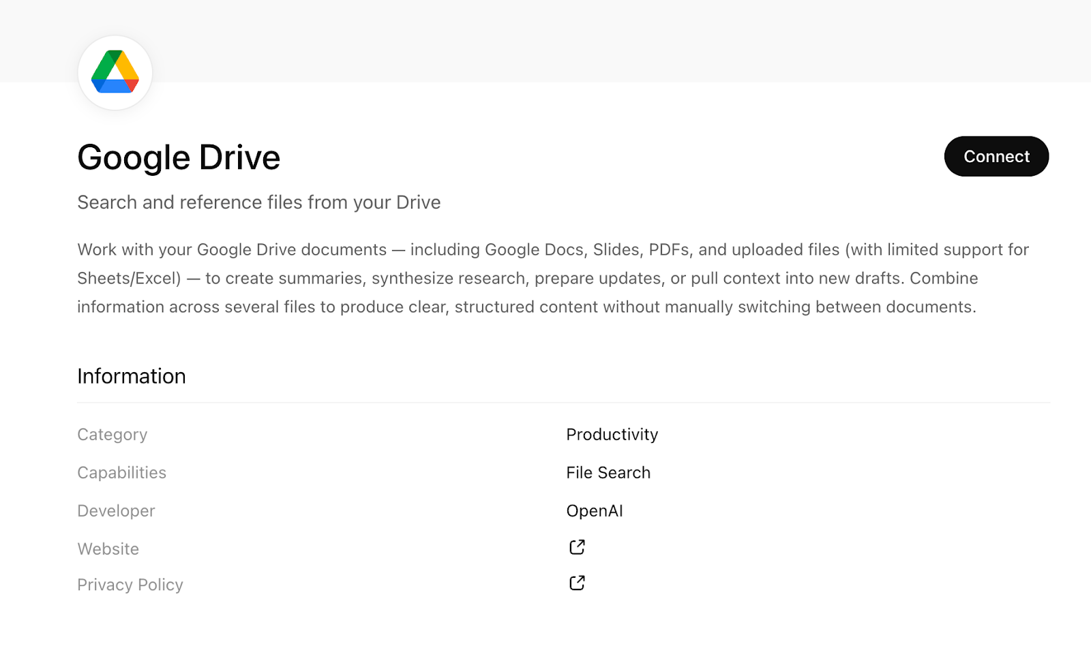Viewport: 1091px width, 659px height.
Task: Click the Drive description tagline text
Action: (x=259, y=202)
